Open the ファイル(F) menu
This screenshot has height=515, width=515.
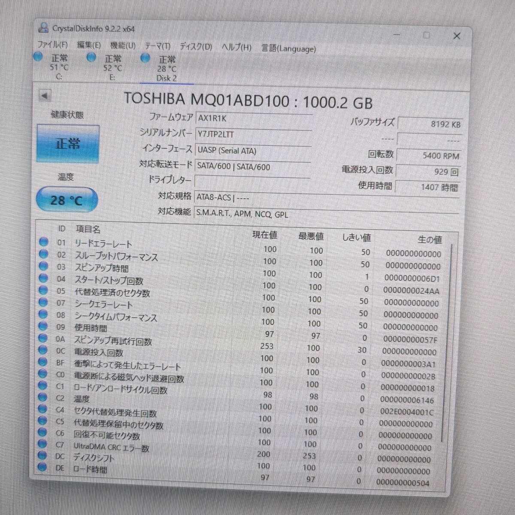coord(52,45)
